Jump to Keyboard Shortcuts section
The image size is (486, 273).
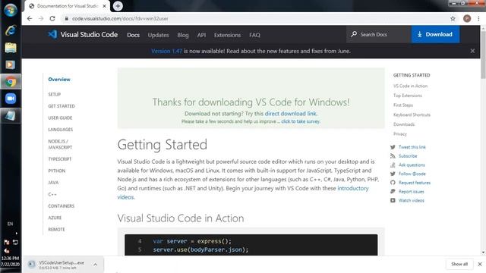pos(412,115)
